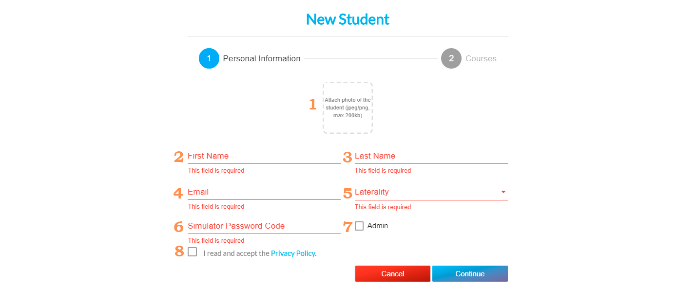Check the Privacy Policy acceptance box
Screen dimensions: 696x288
193,252
